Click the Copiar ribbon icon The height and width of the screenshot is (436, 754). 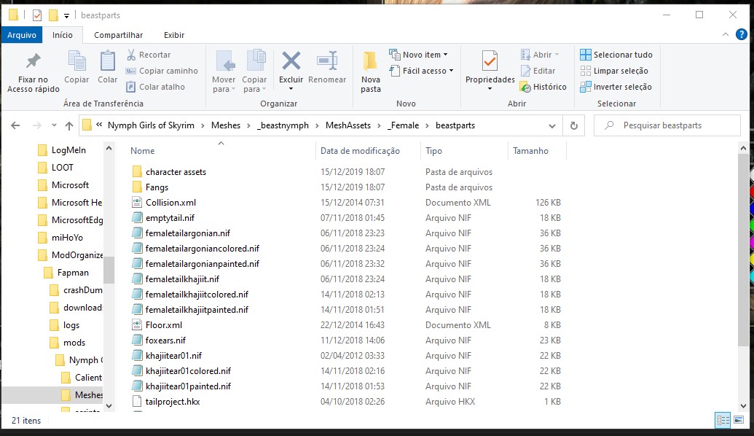(76, 67)
